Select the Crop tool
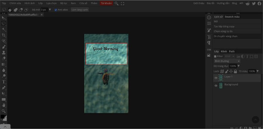This screenshot has width=263, height=129. coord(3,35)
